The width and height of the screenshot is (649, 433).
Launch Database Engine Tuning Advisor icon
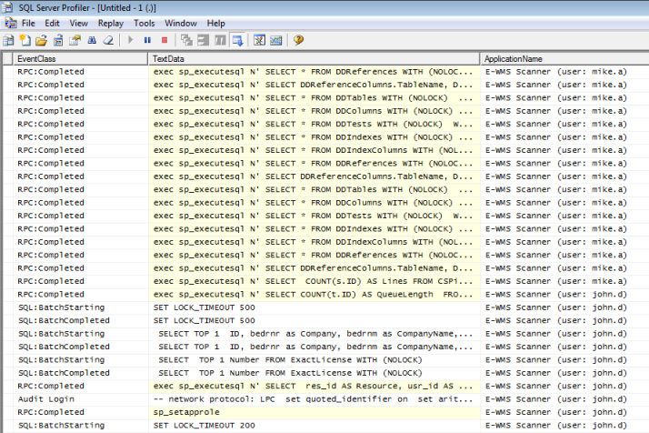coord(259,40)
